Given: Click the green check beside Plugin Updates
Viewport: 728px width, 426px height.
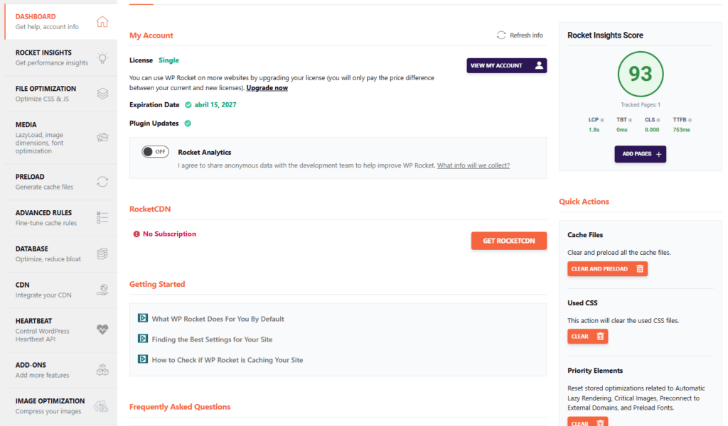Looking at the screenshot, I should (x=188, y=124).
